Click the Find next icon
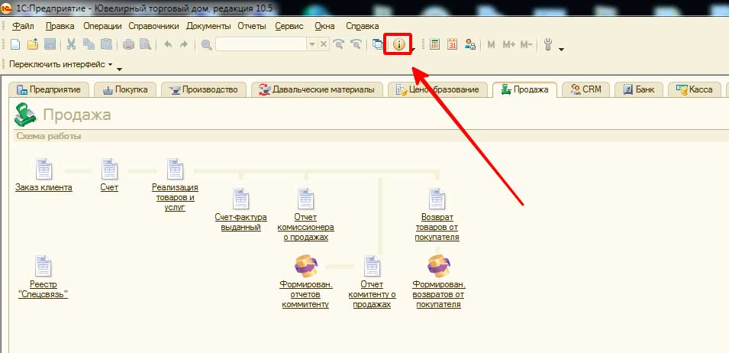 click(340, 44)
